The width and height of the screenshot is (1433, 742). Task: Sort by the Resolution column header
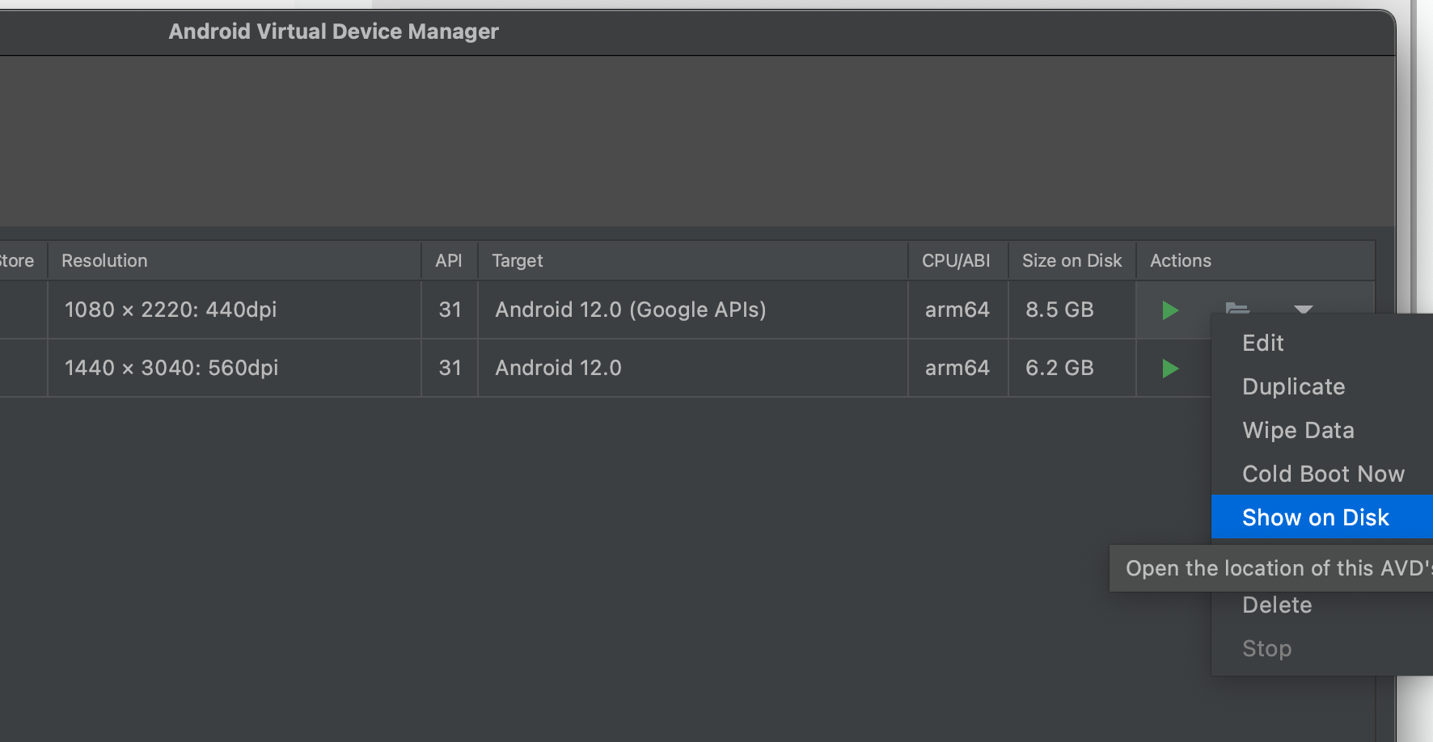tap(104, 261)
